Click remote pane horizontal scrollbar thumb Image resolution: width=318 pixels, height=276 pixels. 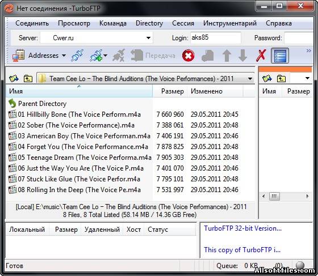[x=274, y=196]
